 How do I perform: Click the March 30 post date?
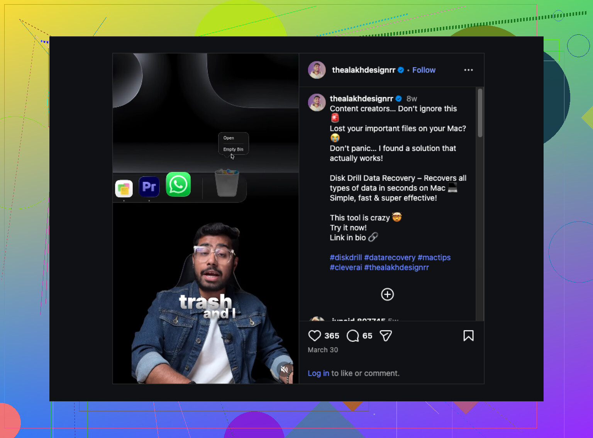(323, 350)
